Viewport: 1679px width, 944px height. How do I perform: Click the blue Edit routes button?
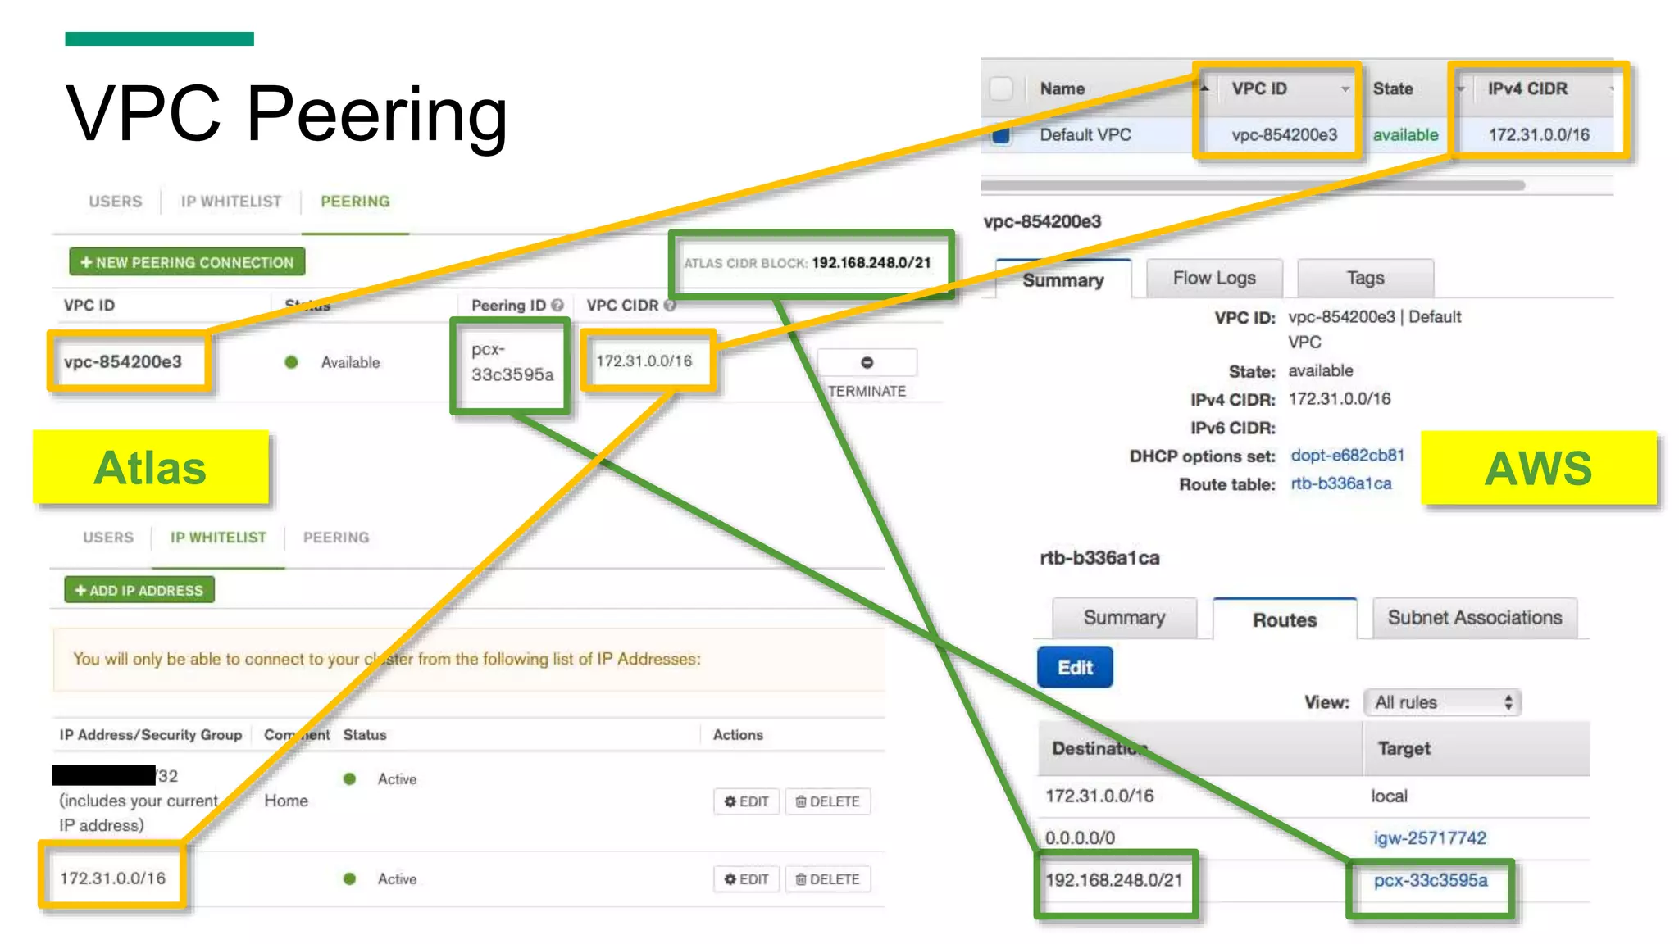tap(1075, 667)
